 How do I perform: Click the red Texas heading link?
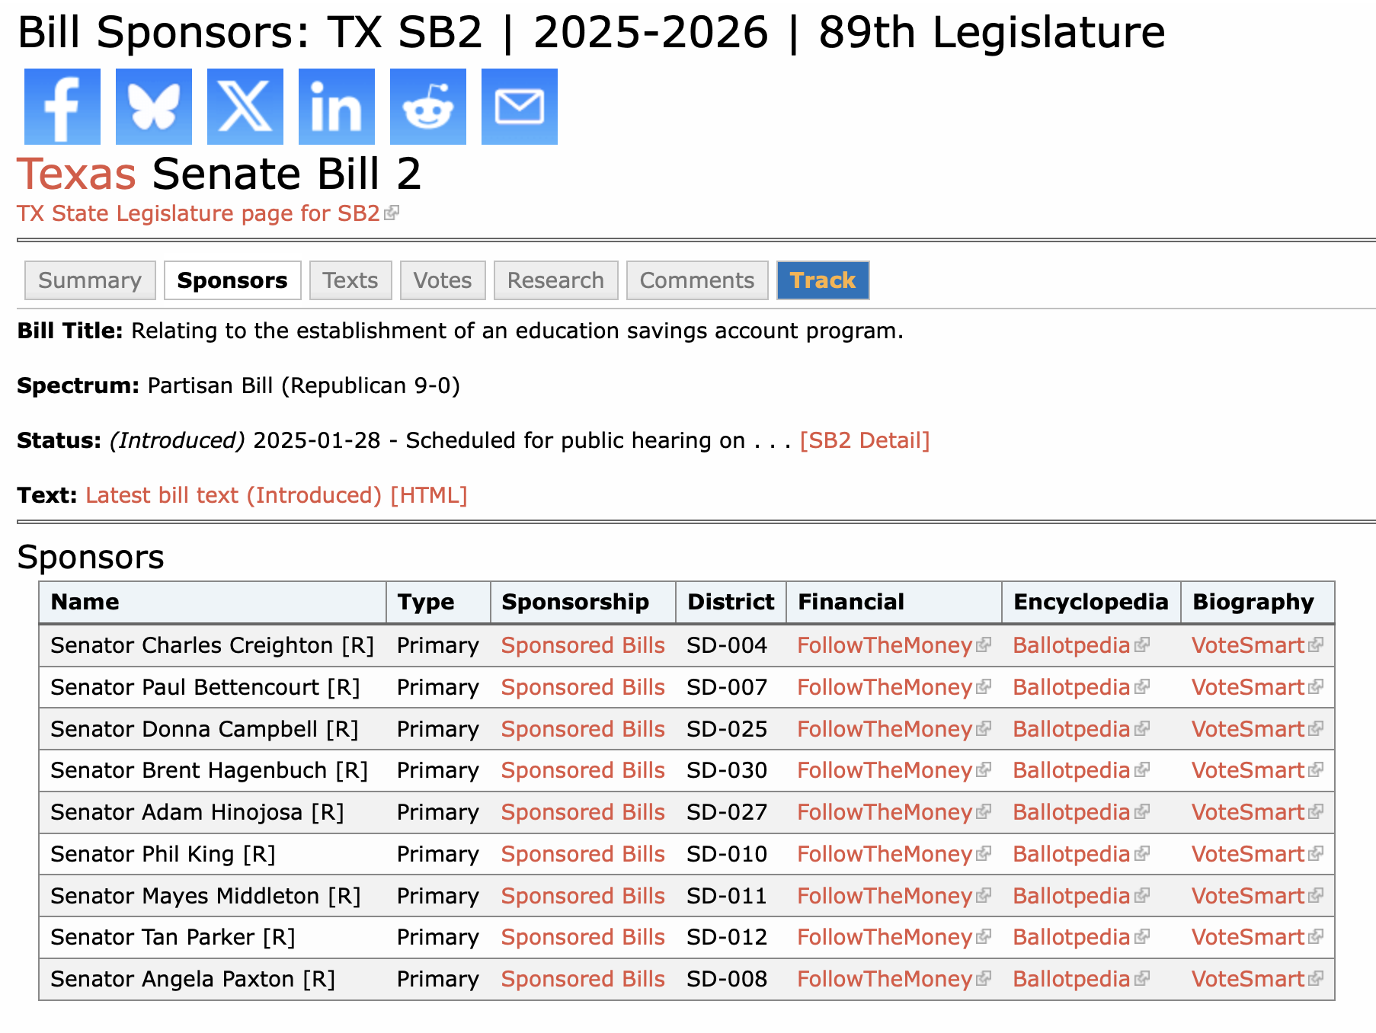point(76,174)
